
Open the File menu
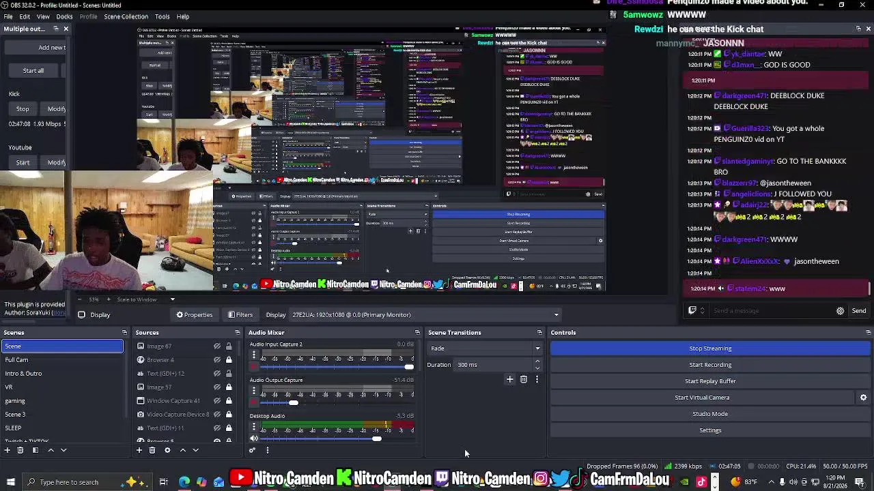(x=8, y=16)
